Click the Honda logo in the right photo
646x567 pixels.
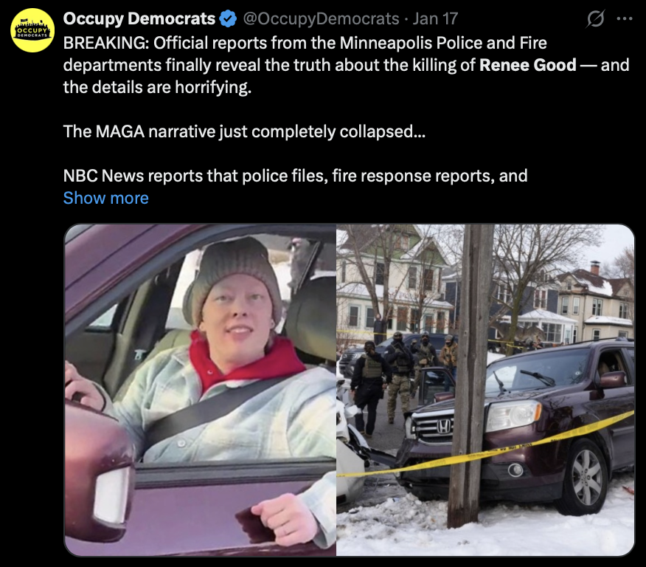[444, 427]
